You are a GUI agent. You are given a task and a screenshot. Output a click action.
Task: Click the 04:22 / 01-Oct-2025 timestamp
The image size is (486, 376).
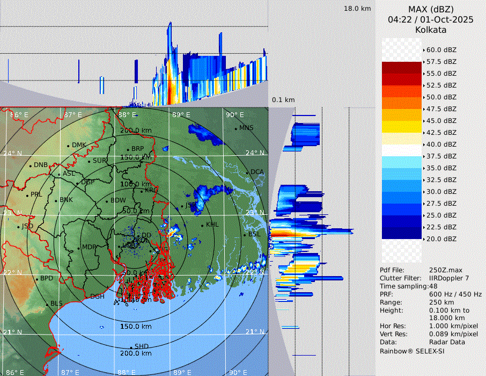pos(431,19)
